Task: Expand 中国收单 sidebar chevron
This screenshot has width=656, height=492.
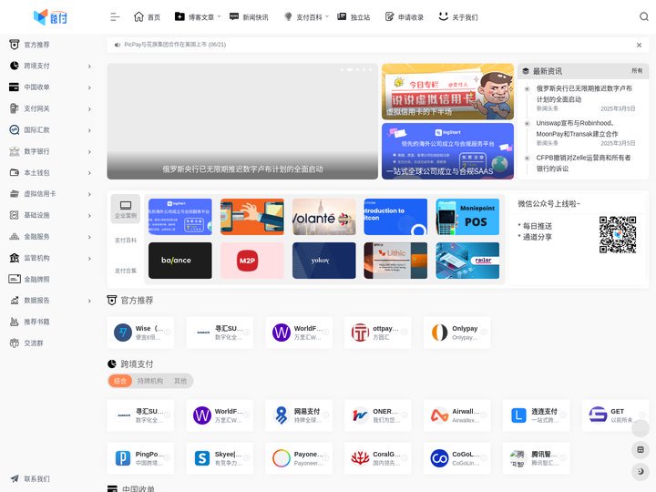Action: click(89, 87)
